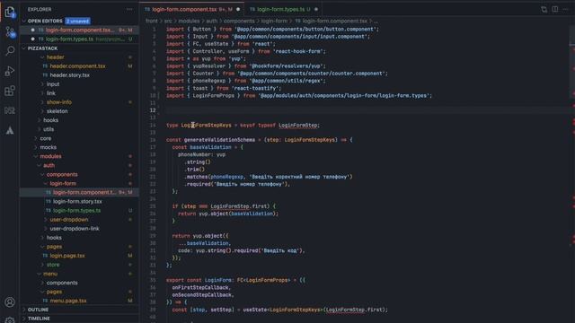The width and height of the screenshot is (575, 323).
Task: Expand the utils folder
Action: tap(49, 129)
